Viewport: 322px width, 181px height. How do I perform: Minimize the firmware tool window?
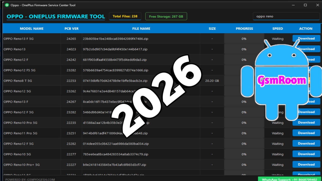[294, 5]
